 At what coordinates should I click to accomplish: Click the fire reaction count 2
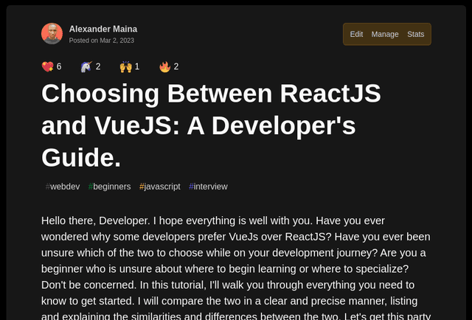coord(176,66)
